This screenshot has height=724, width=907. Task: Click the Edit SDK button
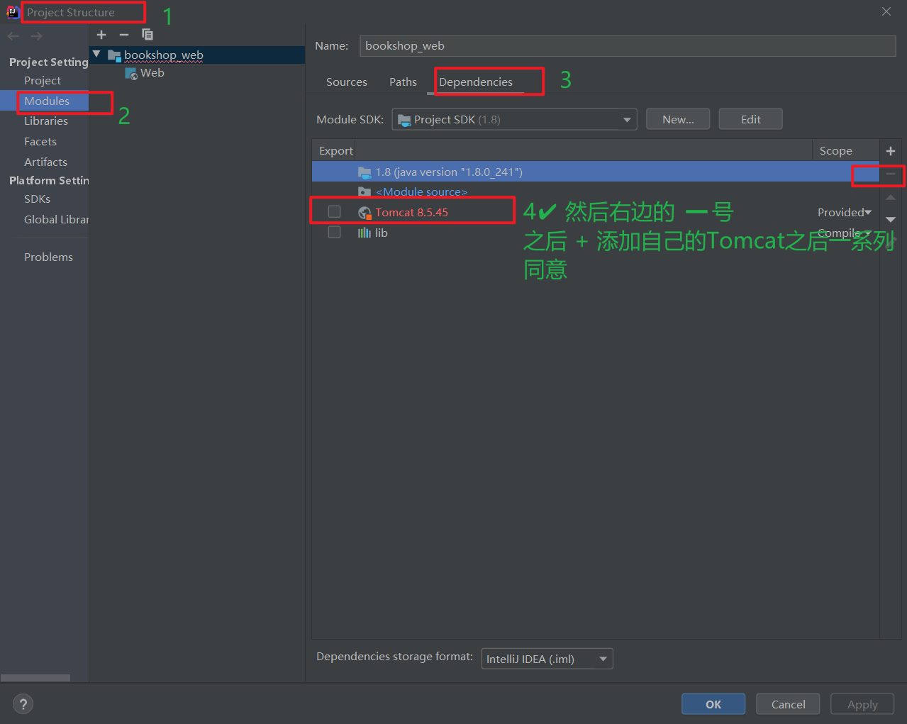[x=750, y=119]
